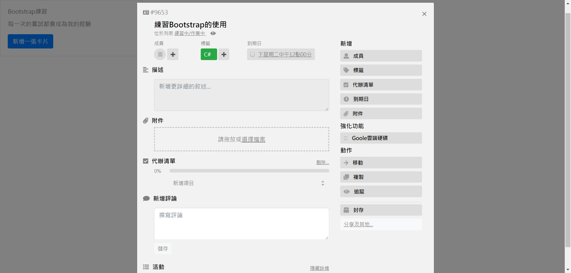Add 附件 attachment from sidebar
This screenshot has height=273, width=571.
tap(381, 114)
